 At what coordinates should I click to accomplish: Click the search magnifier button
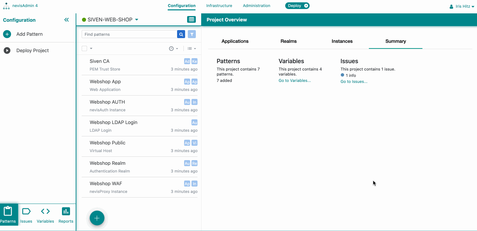pyautogui.click(x=181, y=34)
